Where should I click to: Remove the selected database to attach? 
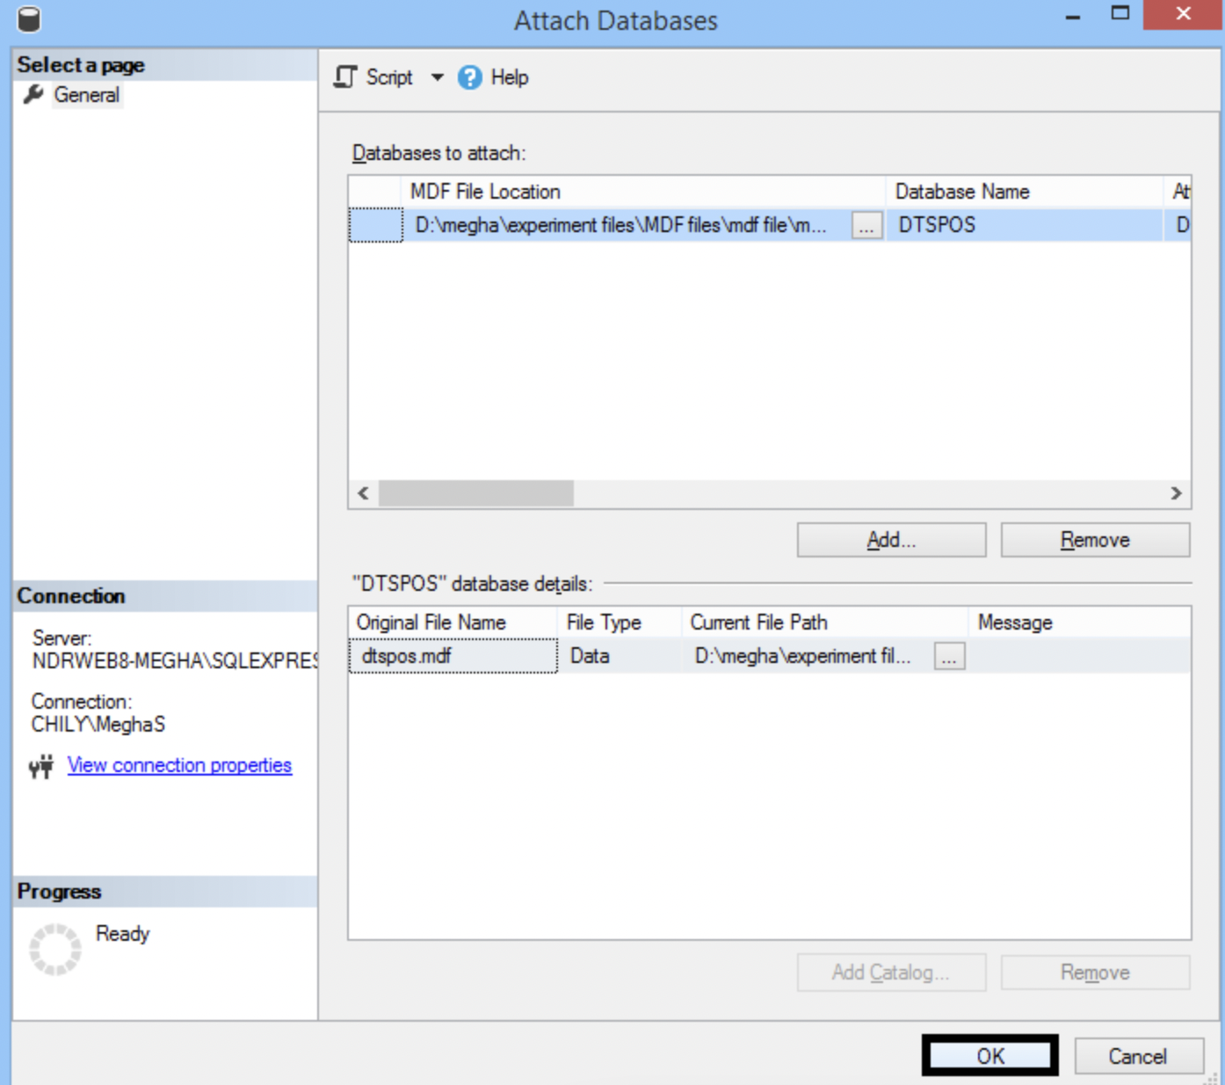click(1095, 540)
